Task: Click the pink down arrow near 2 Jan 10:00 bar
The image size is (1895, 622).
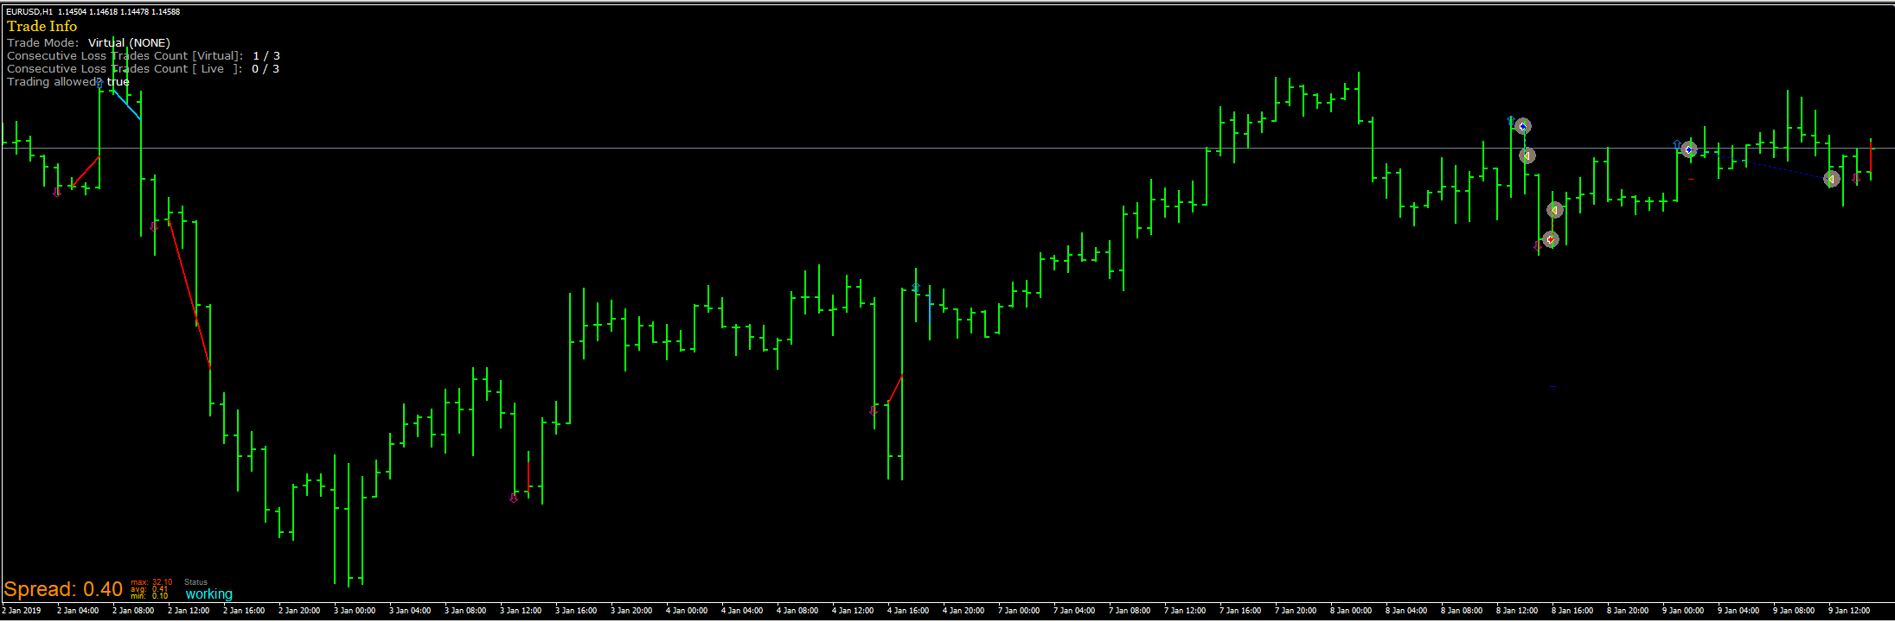Action: [x=154, y=226]
